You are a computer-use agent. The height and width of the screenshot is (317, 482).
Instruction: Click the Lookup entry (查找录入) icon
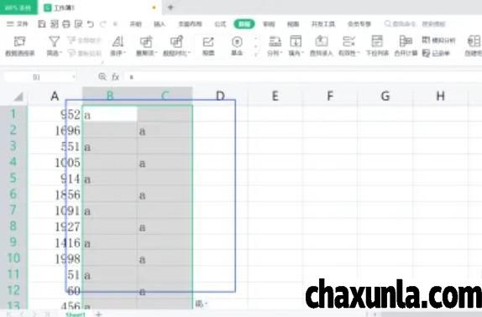(x=322, y=46)
